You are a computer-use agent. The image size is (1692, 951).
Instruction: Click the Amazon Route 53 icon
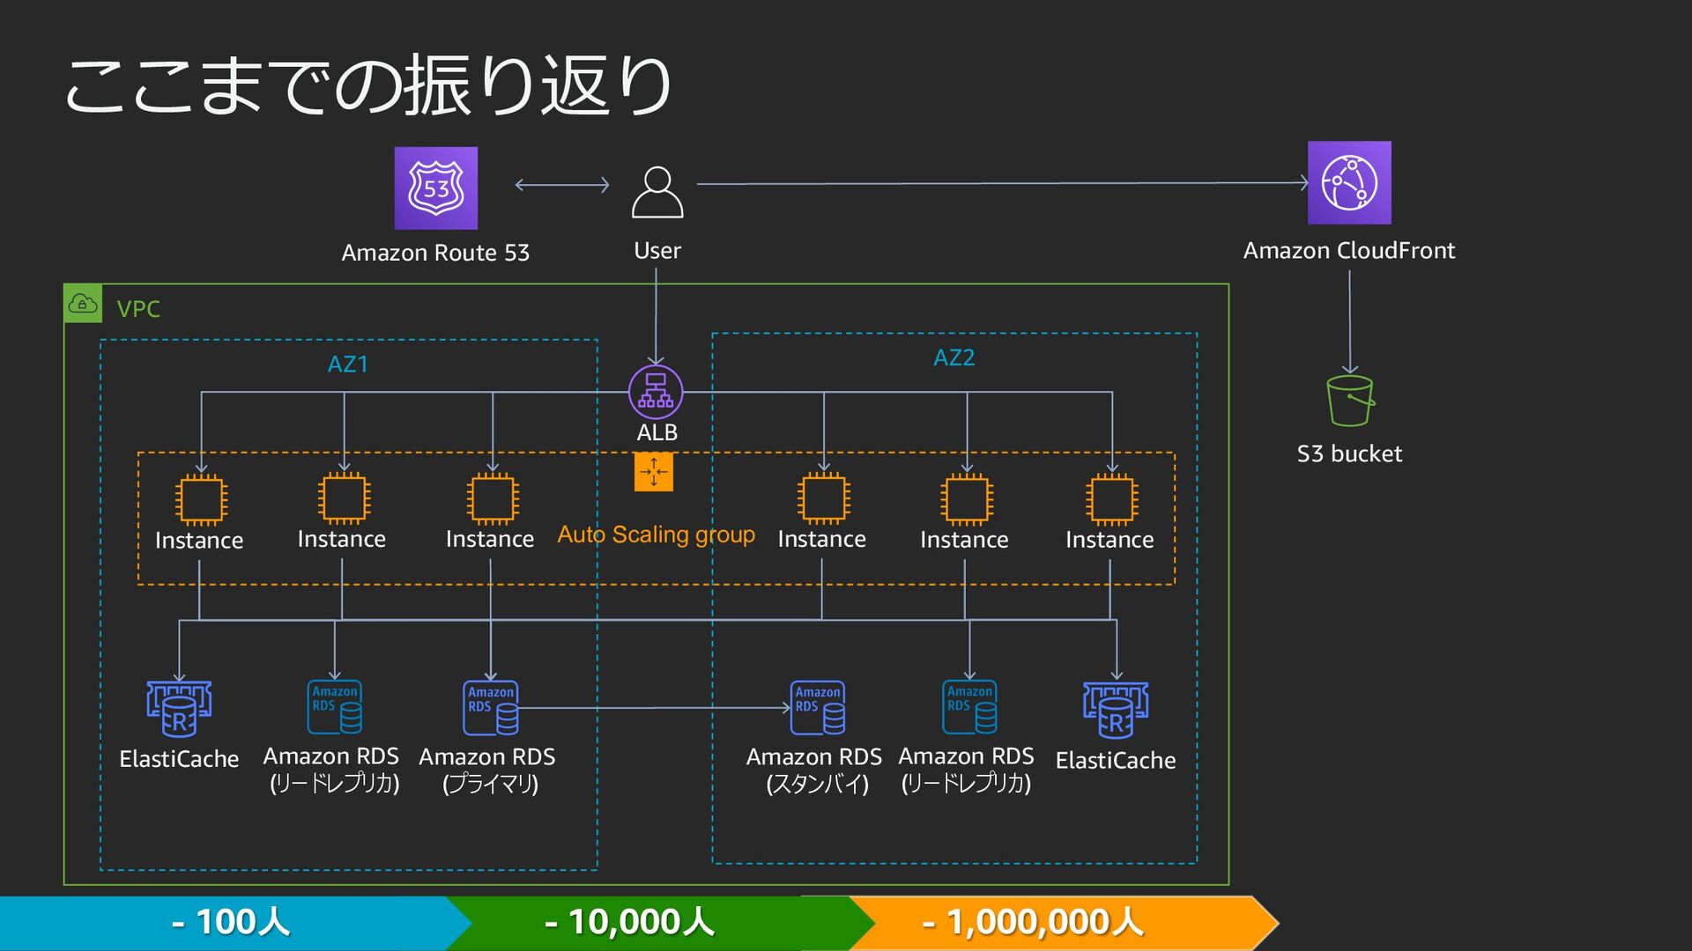435,188
